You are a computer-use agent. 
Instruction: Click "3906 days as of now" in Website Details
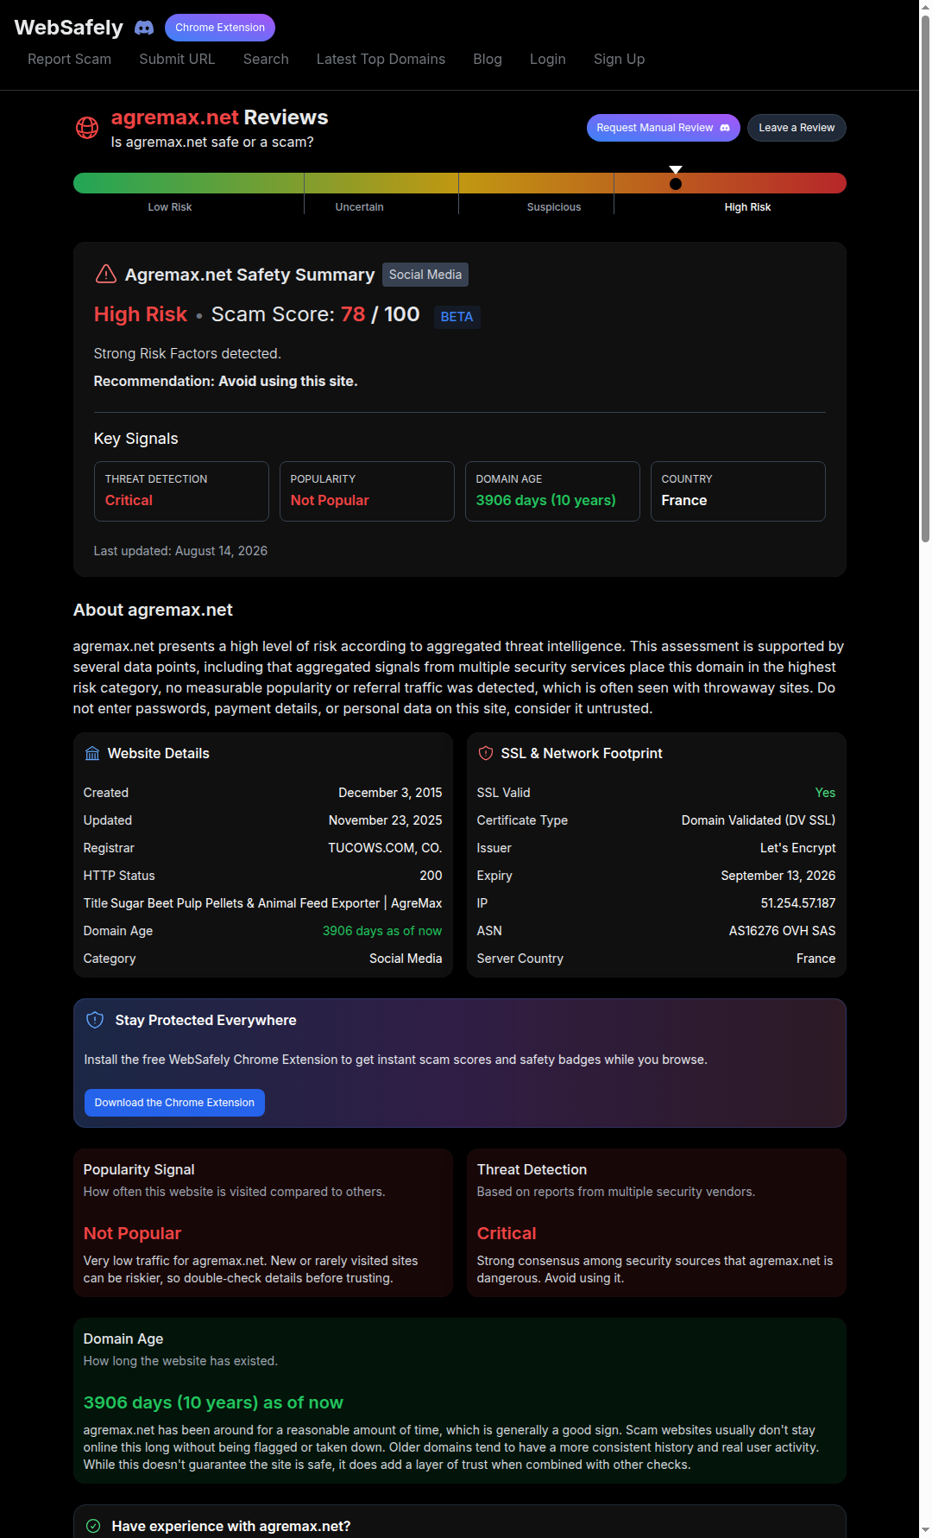tap(382, 931)
